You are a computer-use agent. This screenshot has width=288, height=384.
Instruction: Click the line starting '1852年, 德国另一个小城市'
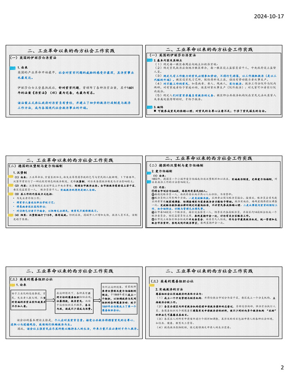click(214, 180)
